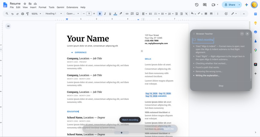The width and height of the screenshot is (260, 137).
Task: Open the document outline icon
Action: point(8,26)
